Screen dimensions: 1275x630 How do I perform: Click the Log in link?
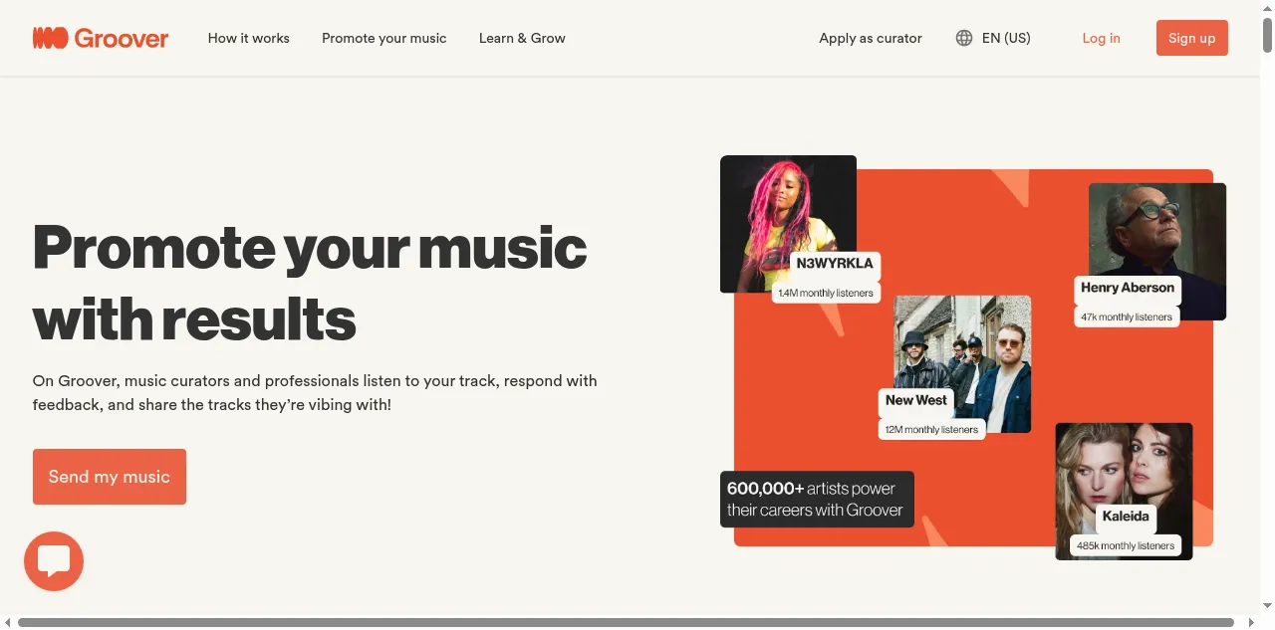pos(1101,38)
